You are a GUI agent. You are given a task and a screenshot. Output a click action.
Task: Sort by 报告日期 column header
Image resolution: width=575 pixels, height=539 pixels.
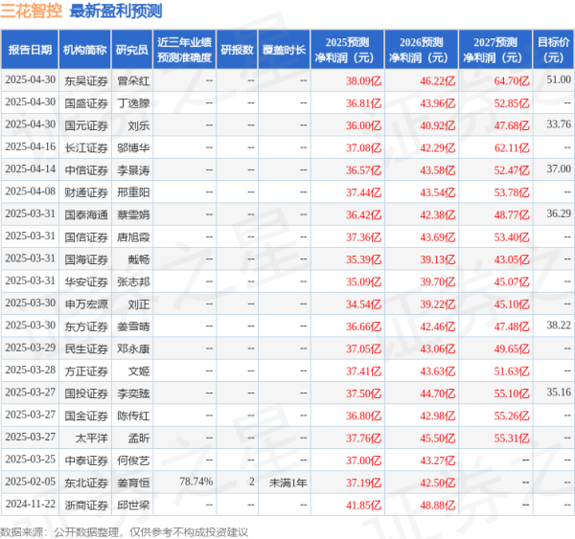[29, 49]
